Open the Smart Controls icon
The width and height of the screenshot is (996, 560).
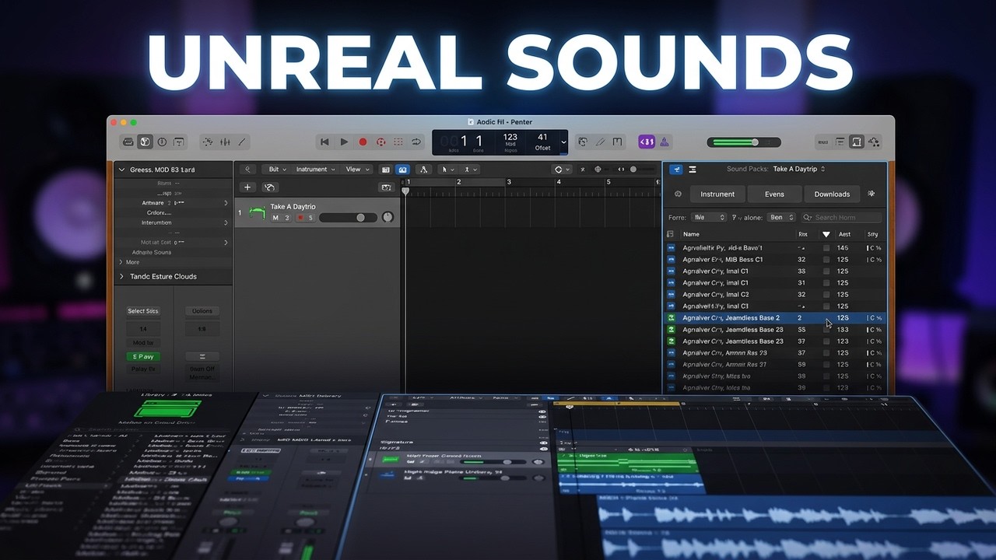[x=179, y=142]
